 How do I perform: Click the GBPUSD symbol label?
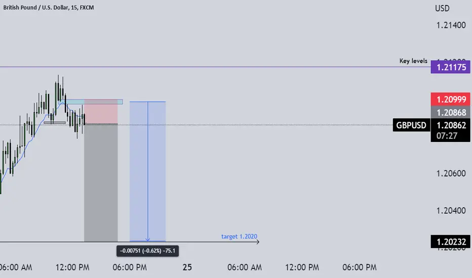[x=411, y=125]
